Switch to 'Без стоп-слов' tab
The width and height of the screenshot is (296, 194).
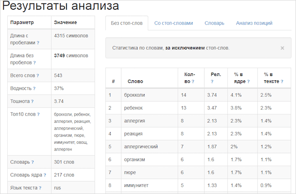pos(127,23)
